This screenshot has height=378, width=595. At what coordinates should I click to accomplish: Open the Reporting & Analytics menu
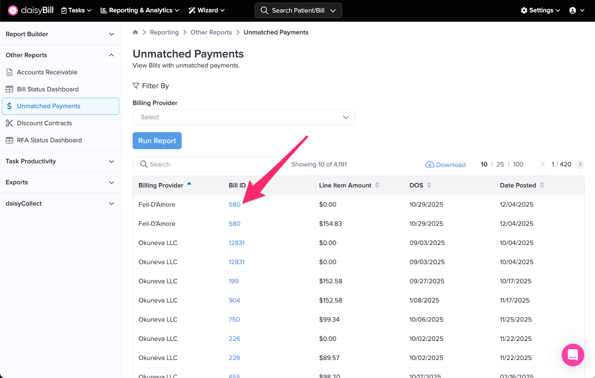point(140,10)
